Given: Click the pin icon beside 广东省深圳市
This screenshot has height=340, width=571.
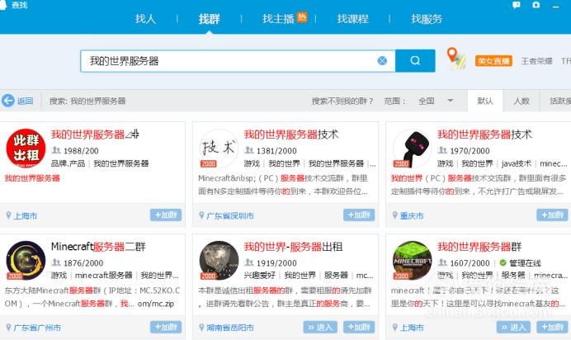Looking at the screenshot, I should pyautogui.click(x=201, y=215).
